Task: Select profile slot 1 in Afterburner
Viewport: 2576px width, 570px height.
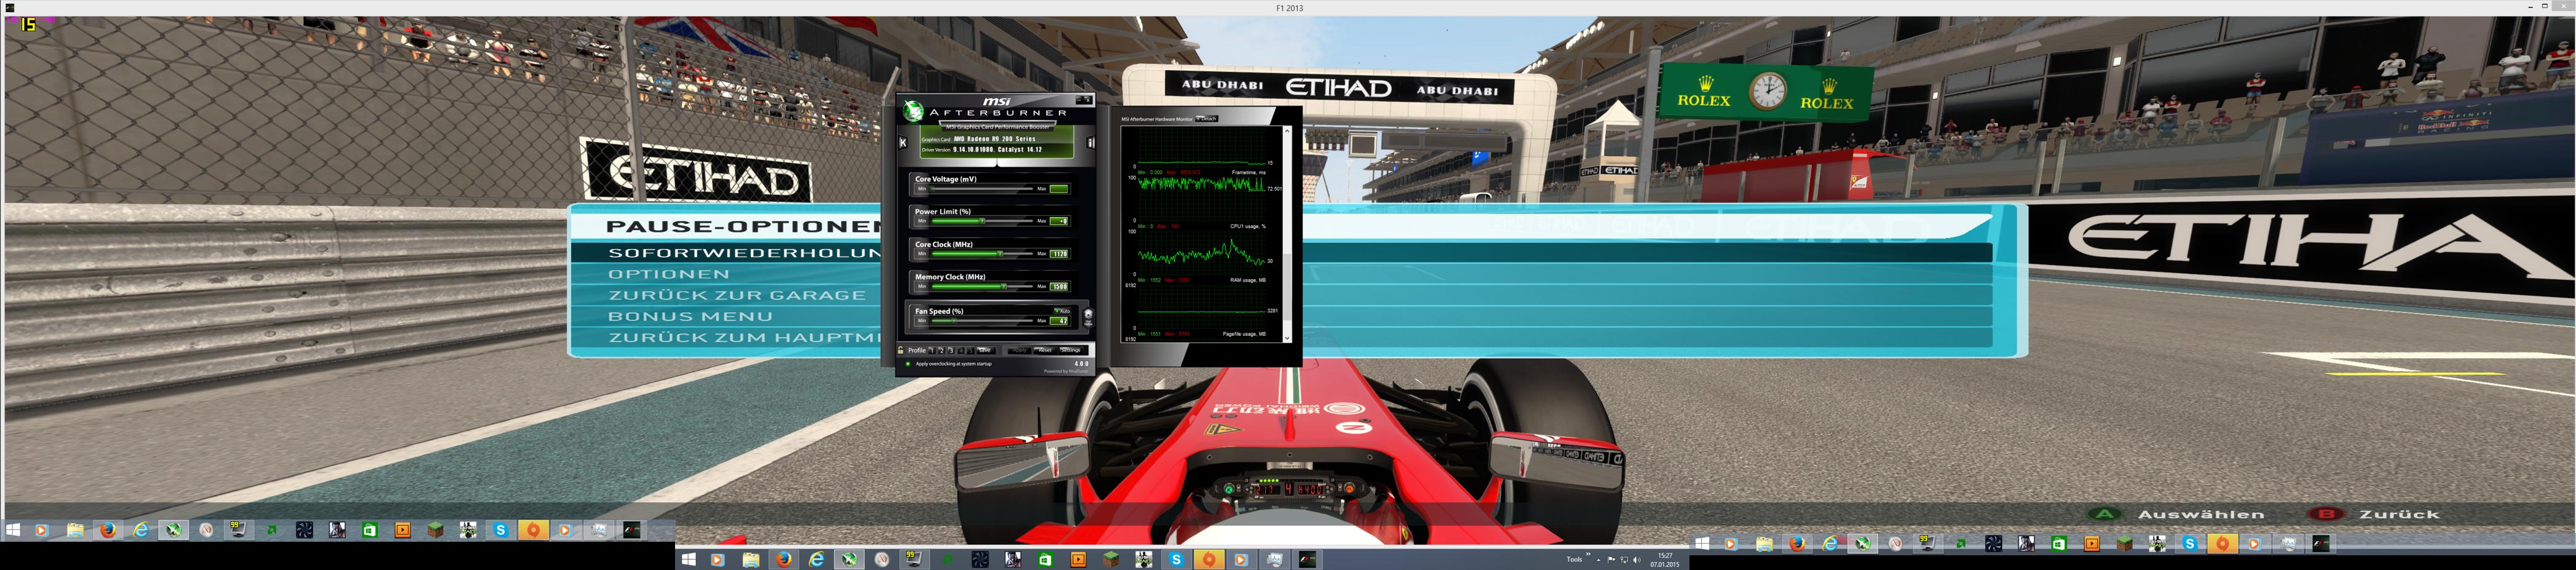Action: point(932,350)
